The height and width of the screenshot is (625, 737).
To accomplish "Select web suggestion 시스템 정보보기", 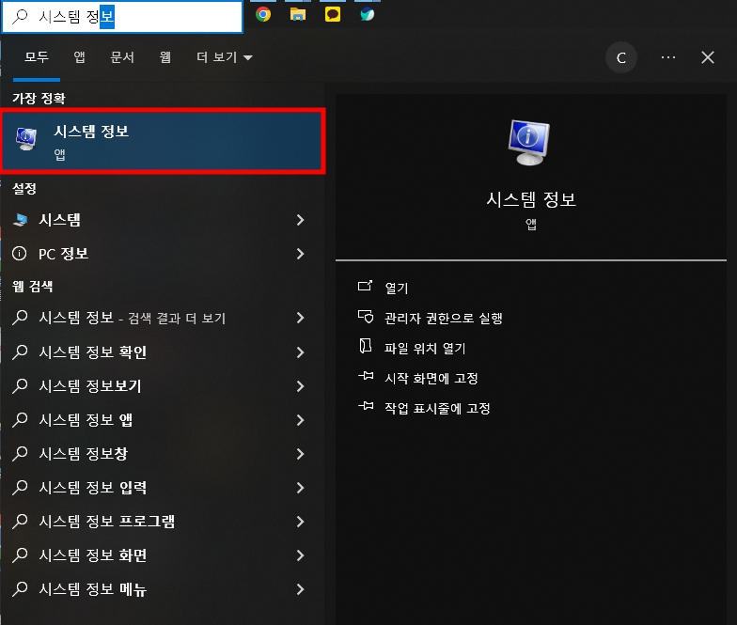I will click(160, 385).
